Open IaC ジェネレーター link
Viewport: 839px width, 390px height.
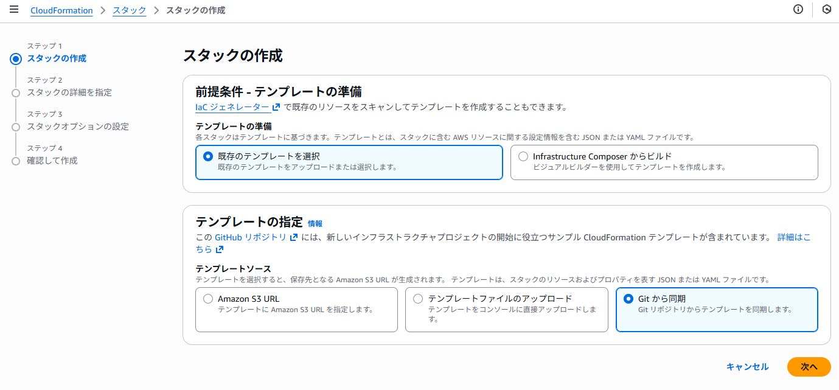232,107
